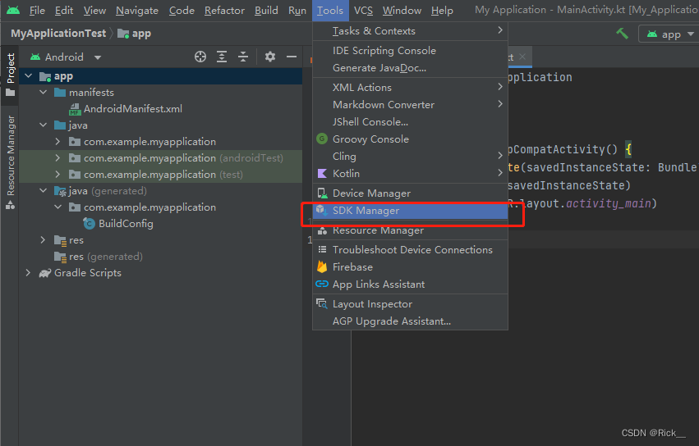Click the Gradle elephant icon
This screenshot has width=699, height=446.
45,273
